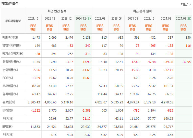Select EPS value -2,583

tap(86, 111)
